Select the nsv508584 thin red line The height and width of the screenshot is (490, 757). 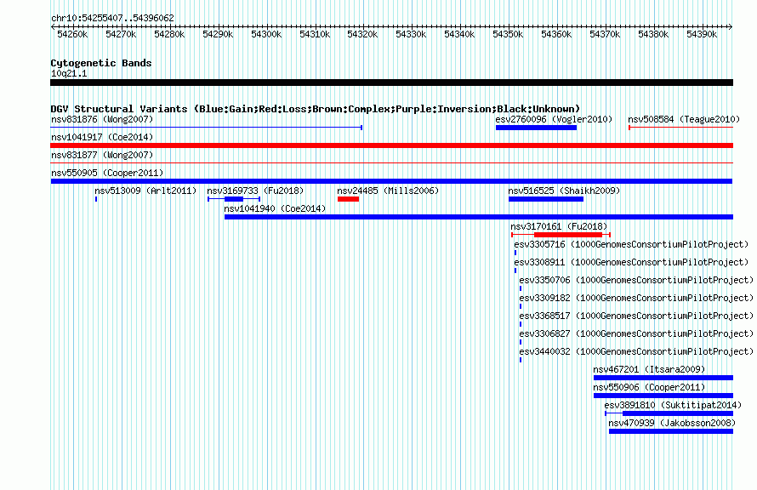[680, 128]
